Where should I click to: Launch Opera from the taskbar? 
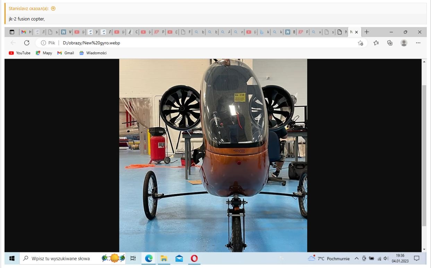(194, 258)
